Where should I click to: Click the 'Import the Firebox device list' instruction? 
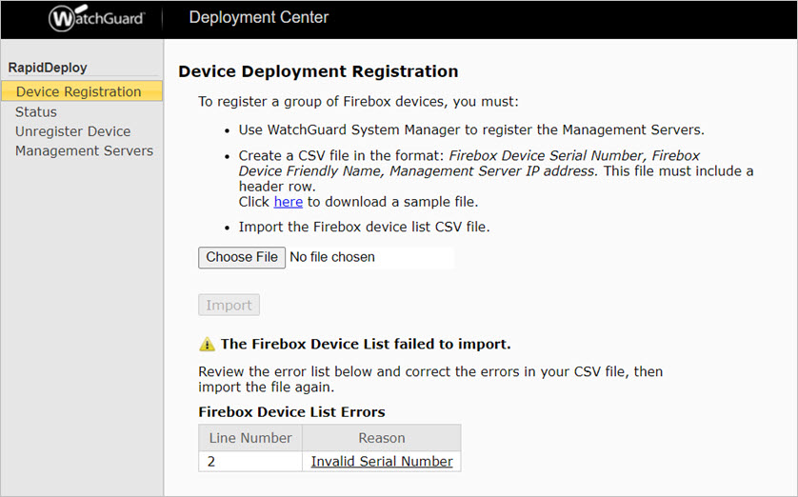[364, 228]
